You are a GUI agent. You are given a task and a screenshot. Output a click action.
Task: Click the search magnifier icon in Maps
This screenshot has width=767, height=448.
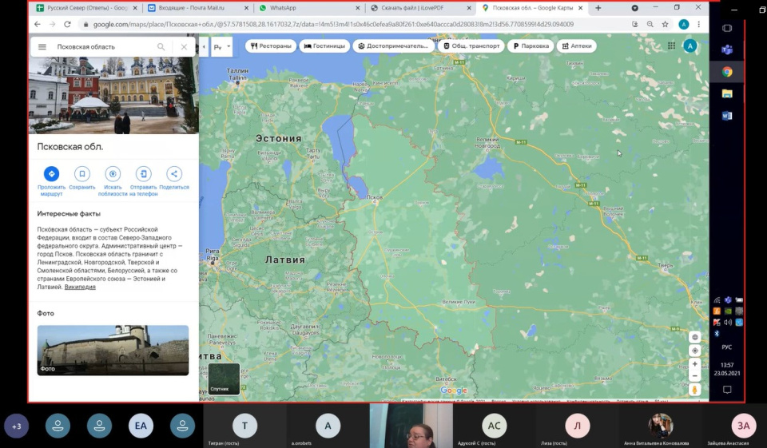[161, 47]
